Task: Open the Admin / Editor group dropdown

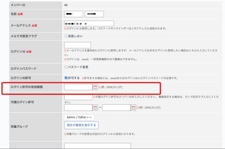Action: tap(79, 117)
